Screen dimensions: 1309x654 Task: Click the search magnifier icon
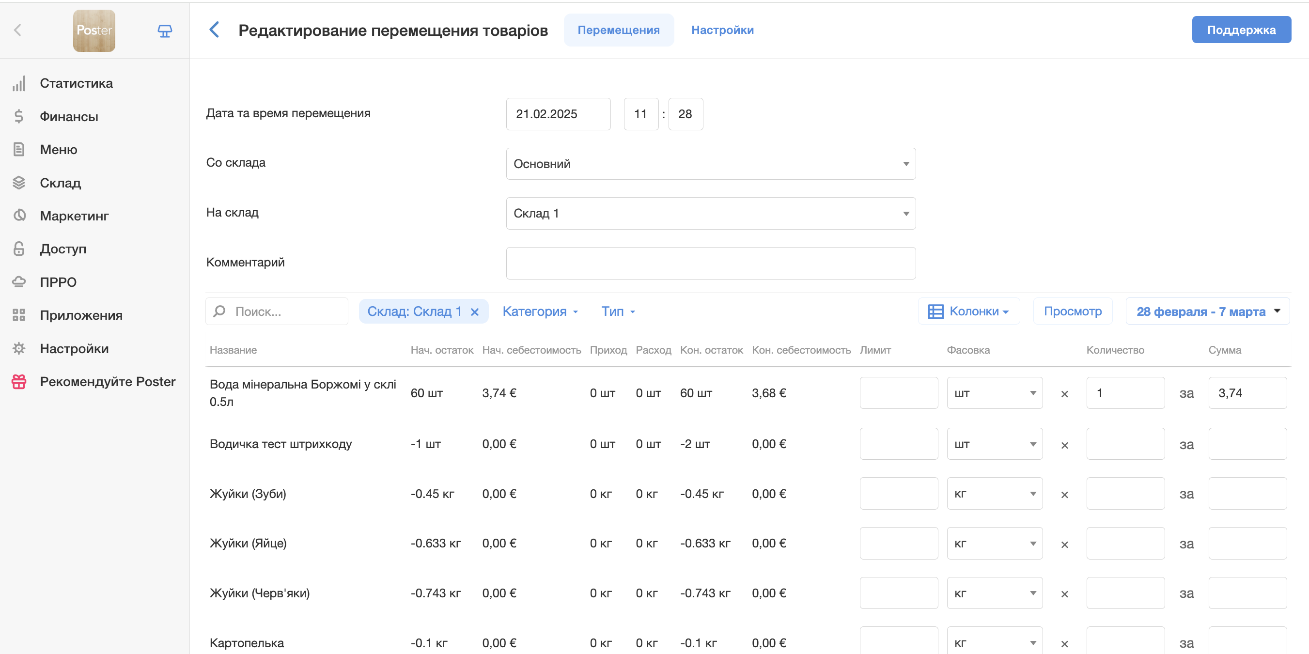coord(219,311)
